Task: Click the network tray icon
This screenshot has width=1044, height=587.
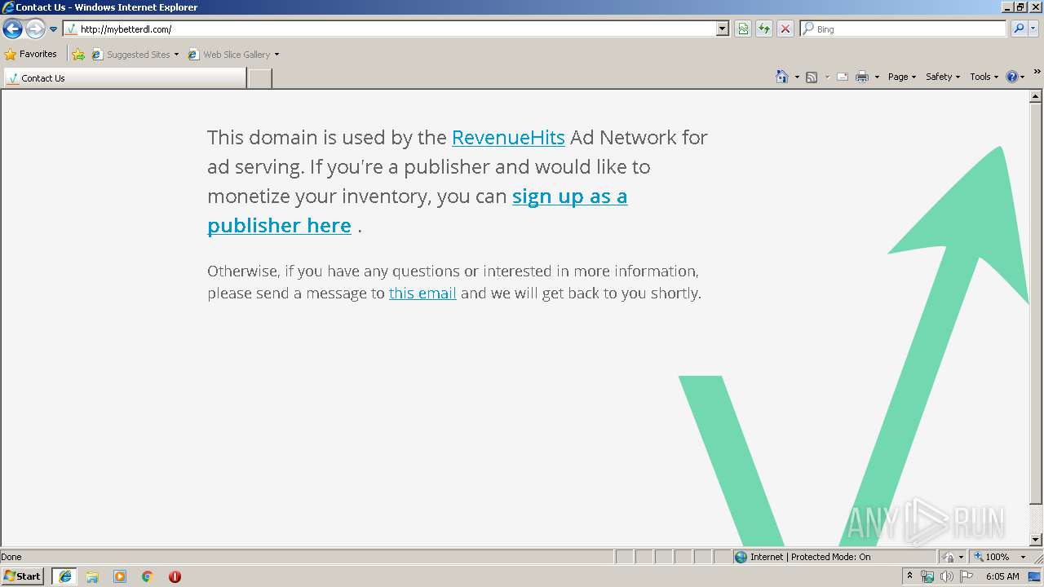Action: click(927, 576)
